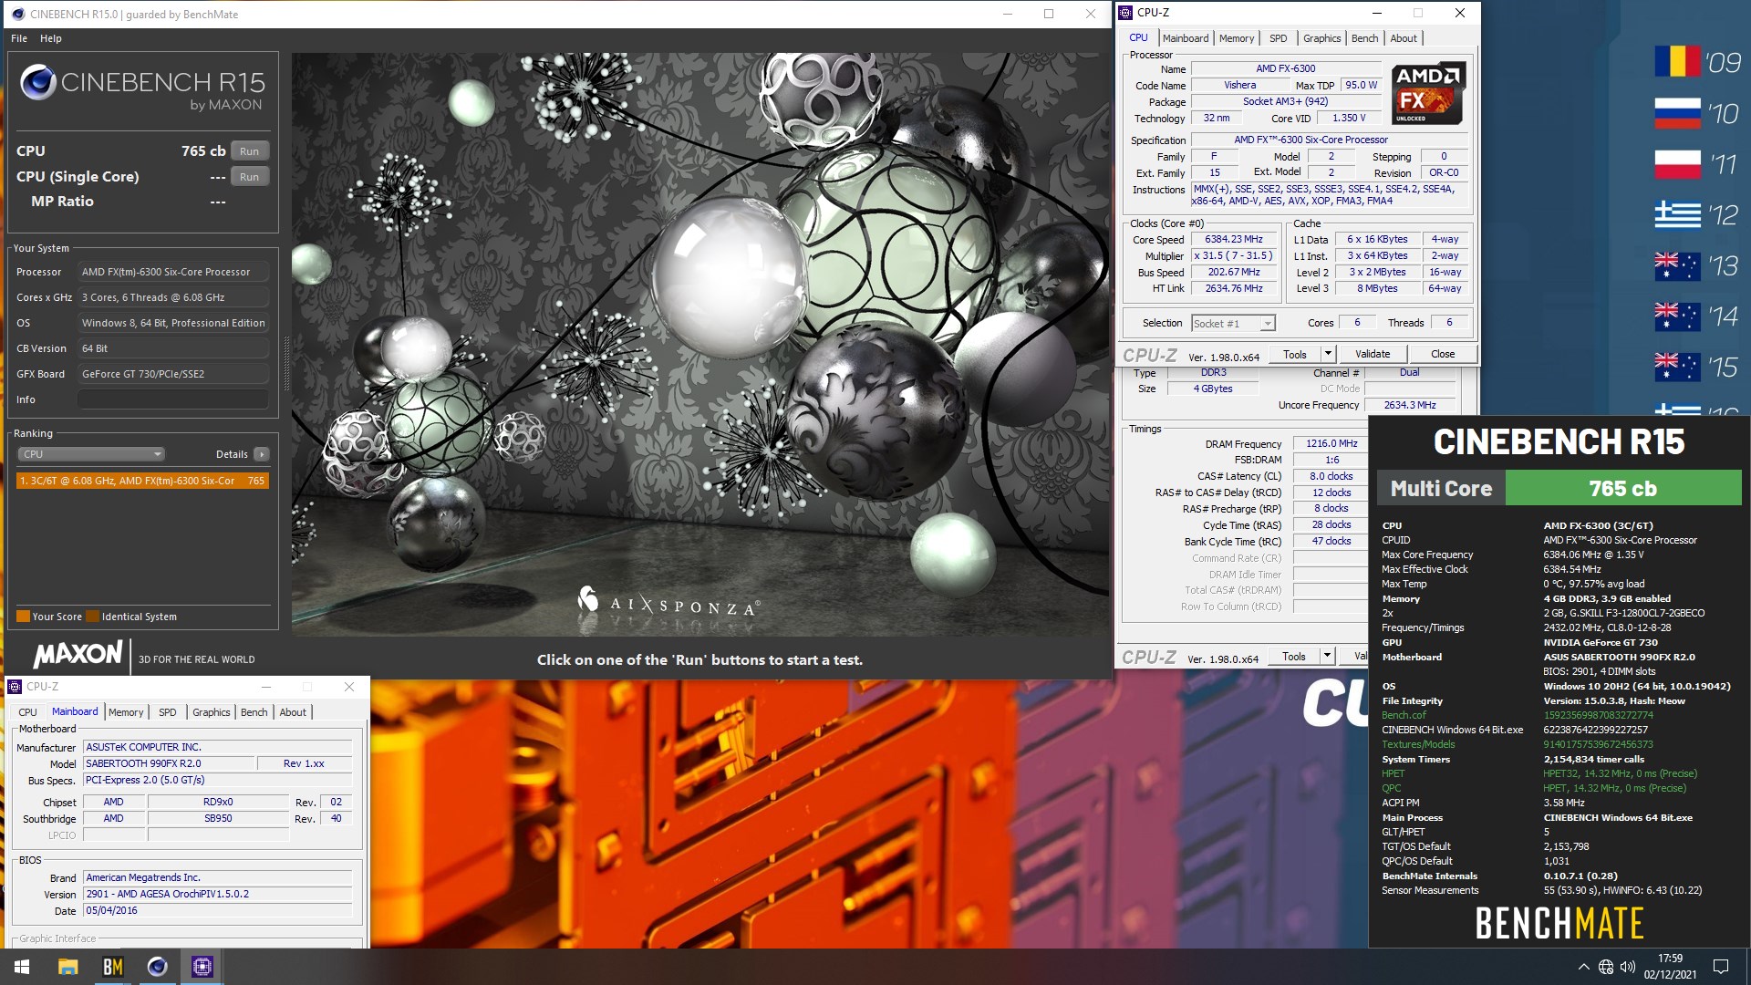
Task: Open the network tray icon
Action: (x=1606, y=967)
